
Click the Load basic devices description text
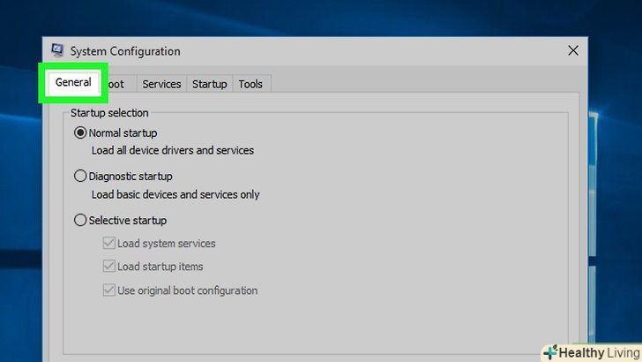click(x=175, y=195)
